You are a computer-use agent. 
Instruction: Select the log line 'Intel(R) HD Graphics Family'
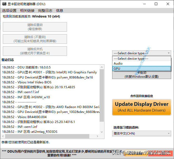tap(50, 72)
